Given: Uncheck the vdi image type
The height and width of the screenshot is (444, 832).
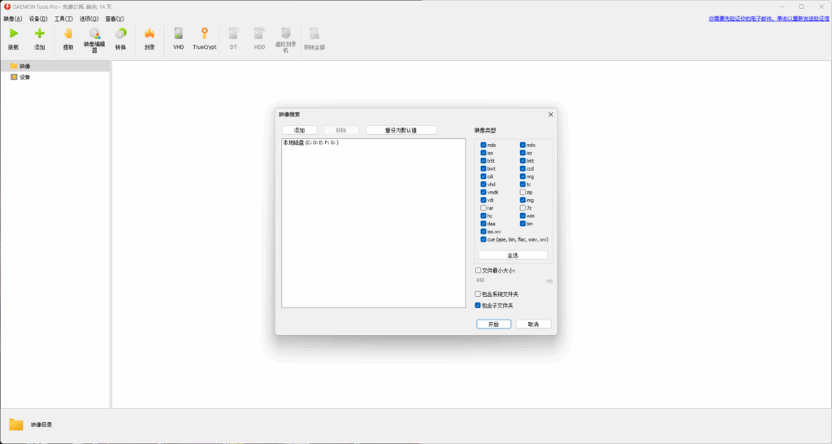Looking at the screenshot, I should pos(483,200).
